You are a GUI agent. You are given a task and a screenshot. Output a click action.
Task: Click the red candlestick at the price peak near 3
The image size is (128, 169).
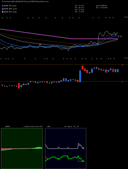(82, 67)
